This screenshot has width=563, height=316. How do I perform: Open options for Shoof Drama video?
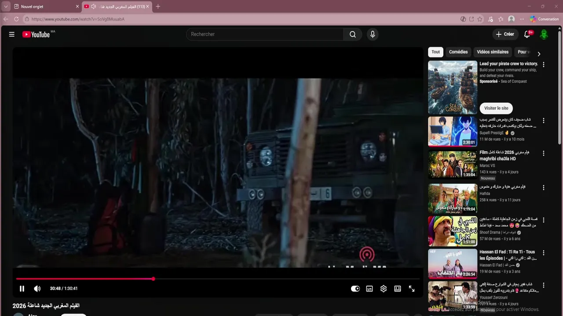click(543, 220)
